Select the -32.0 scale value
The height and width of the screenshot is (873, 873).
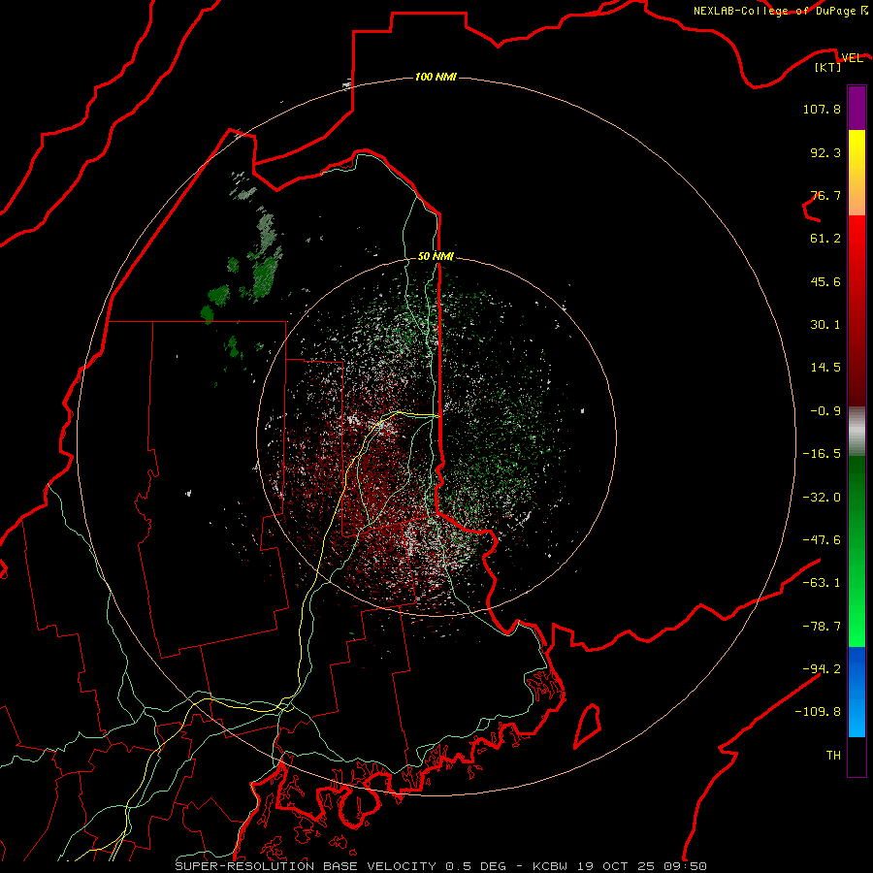pyautogui.click(x=822, y=498)
